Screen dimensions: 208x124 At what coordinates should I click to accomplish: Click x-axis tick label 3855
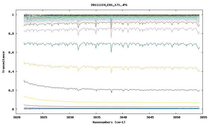203,117
